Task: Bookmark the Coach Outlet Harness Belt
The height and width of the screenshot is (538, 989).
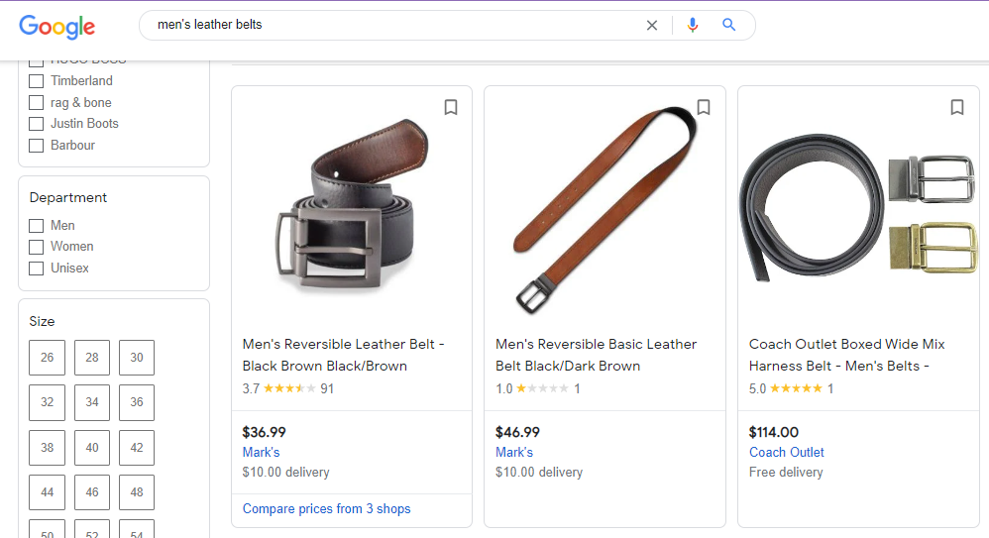Action: (x=957, y=107)
